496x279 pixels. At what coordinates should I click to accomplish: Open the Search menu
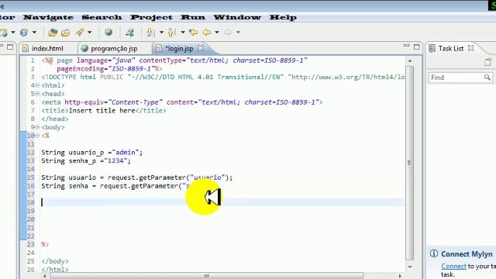[102, 17]
